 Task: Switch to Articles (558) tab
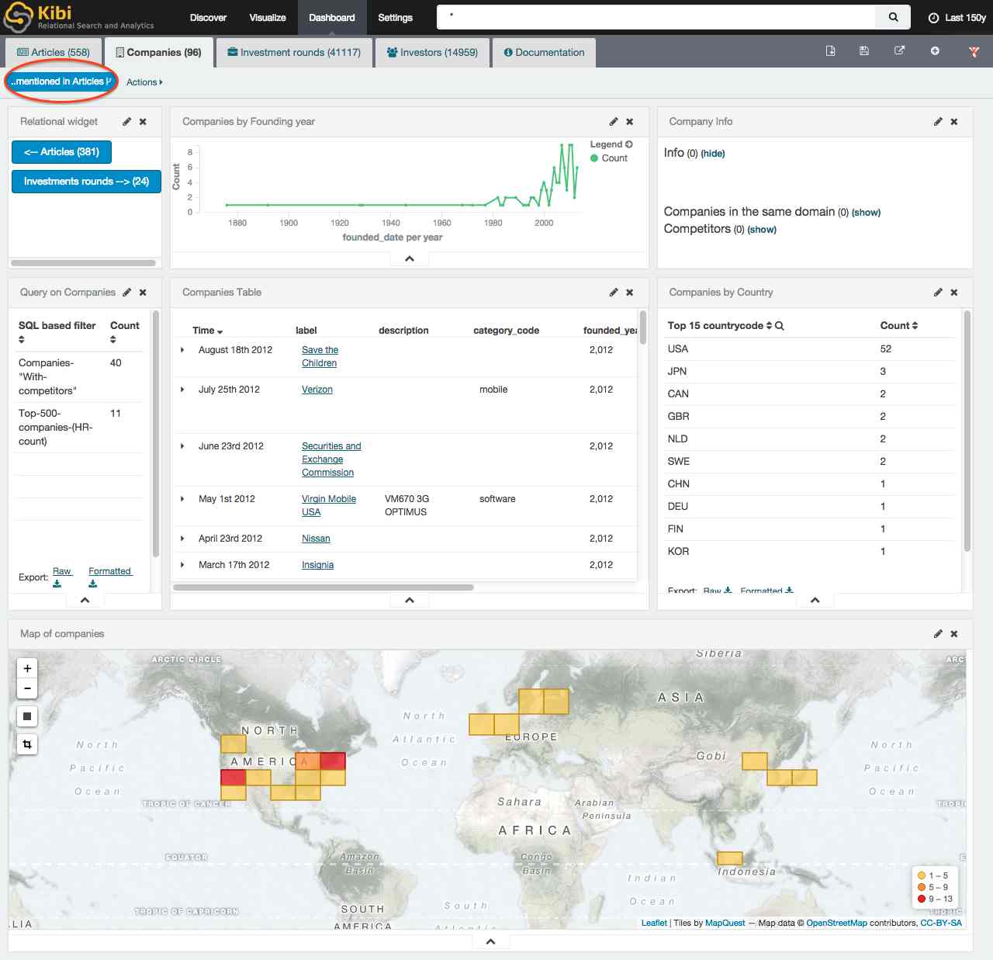54,53
